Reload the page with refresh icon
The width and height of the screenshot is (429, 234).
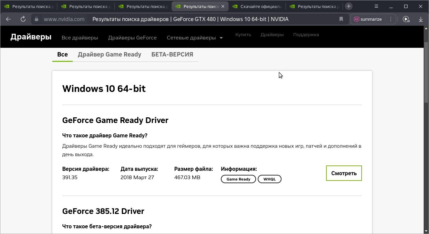pyautogui.click(x=23, y=19)
